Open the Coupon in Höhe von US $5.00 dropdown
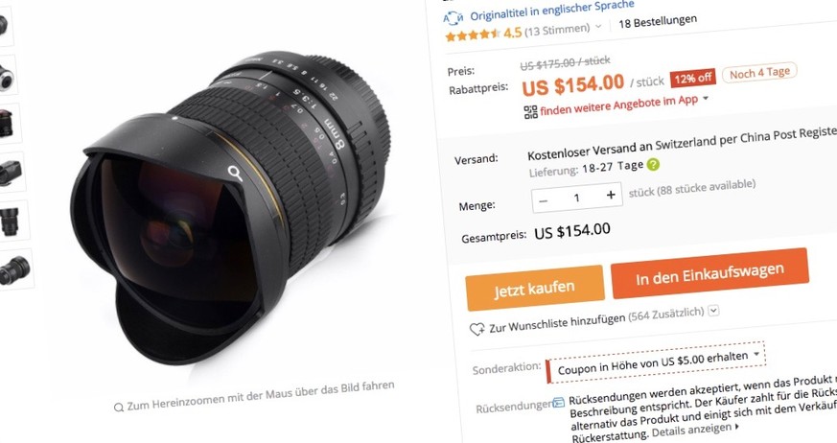 [x=656, y=361]
